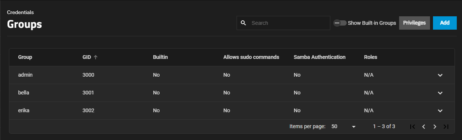Toggle Show Built-in Groups switch

tap(340, 23)
